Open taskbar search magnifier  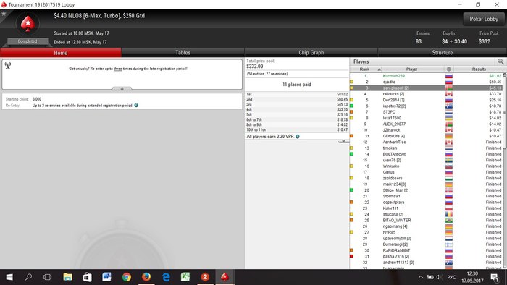coord(28,277)
